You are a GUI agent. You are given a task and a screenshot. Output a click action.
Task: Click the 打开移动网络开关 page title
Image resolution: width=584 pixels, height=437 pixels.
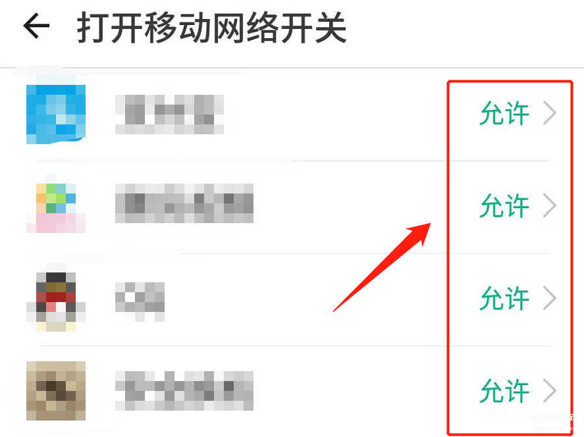[211, 28]
